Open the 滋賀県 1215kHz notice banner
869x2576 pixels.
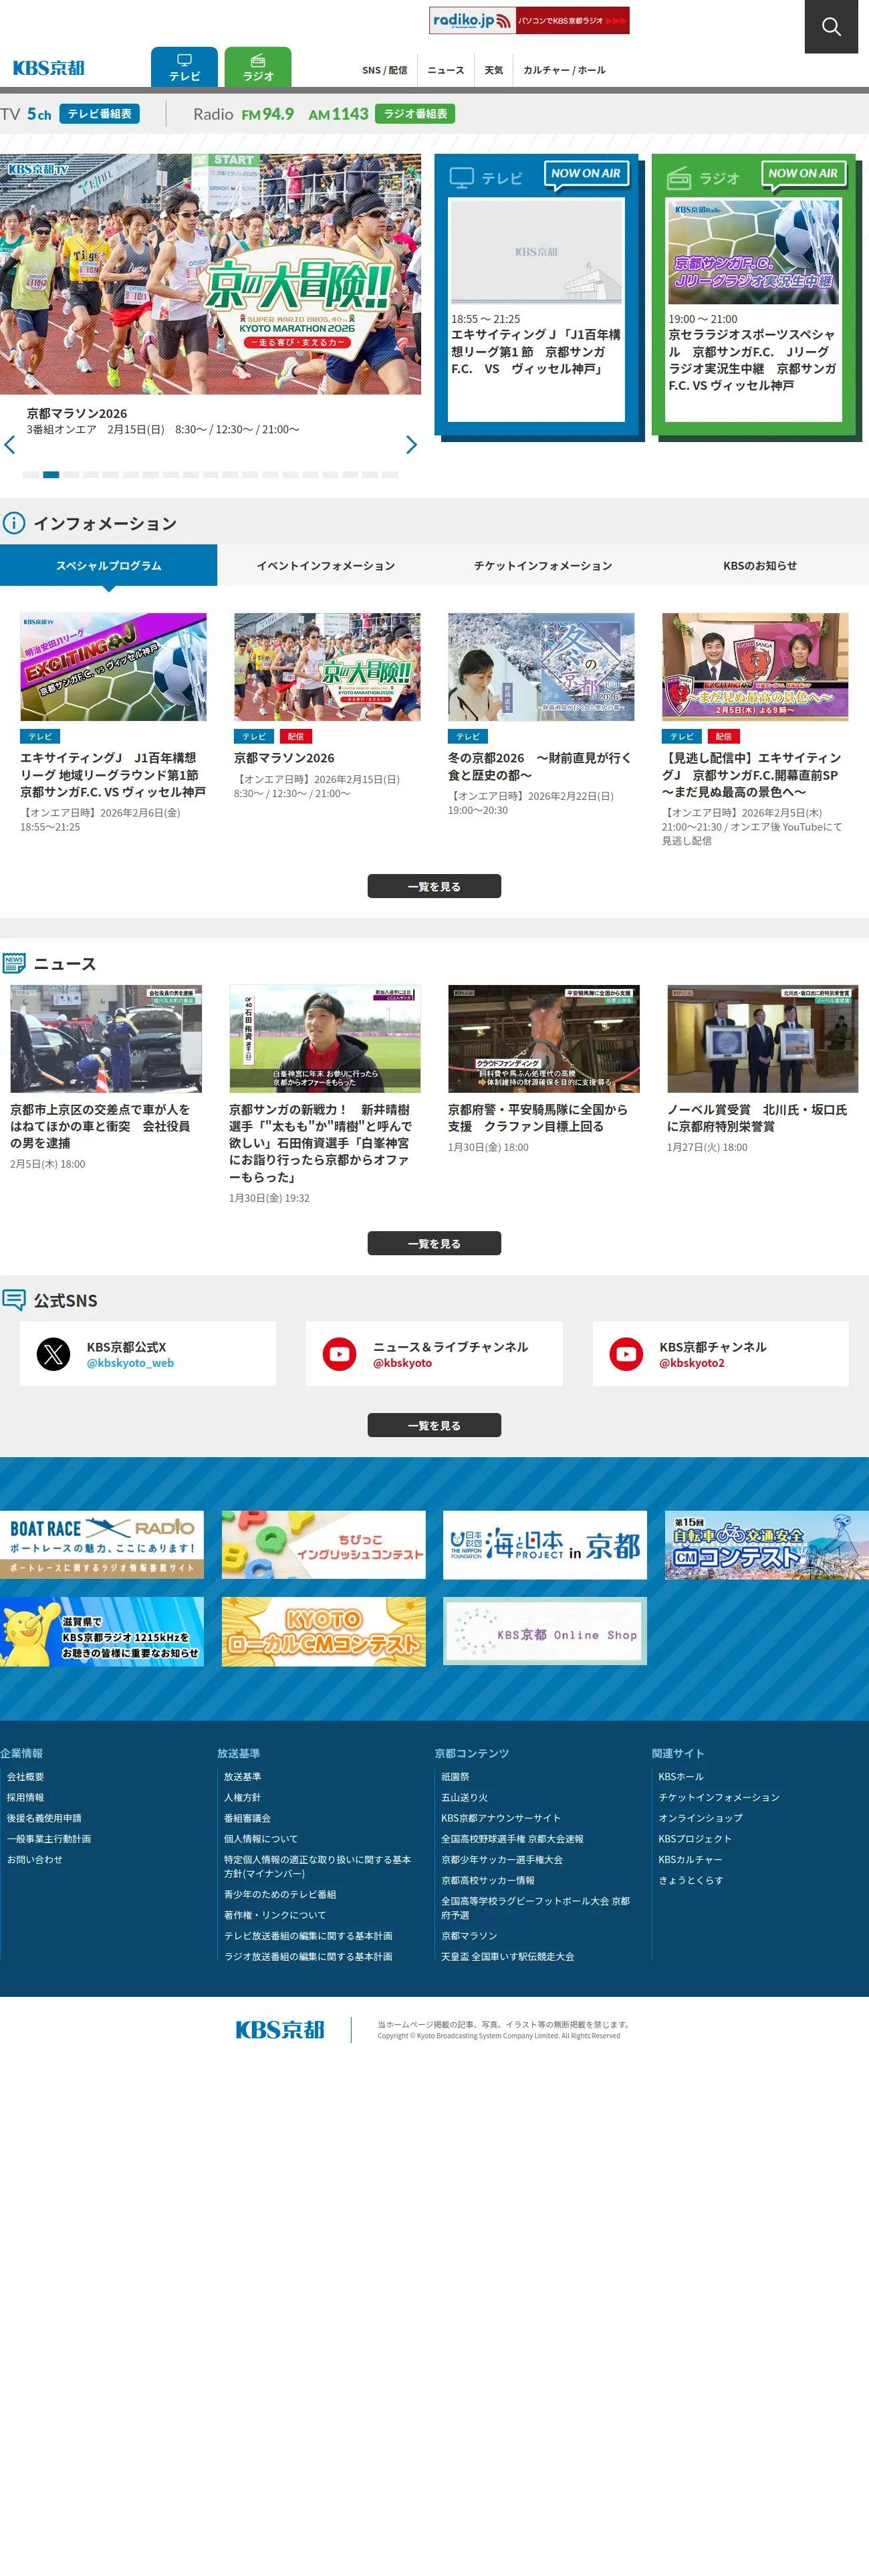[102, 1632]
